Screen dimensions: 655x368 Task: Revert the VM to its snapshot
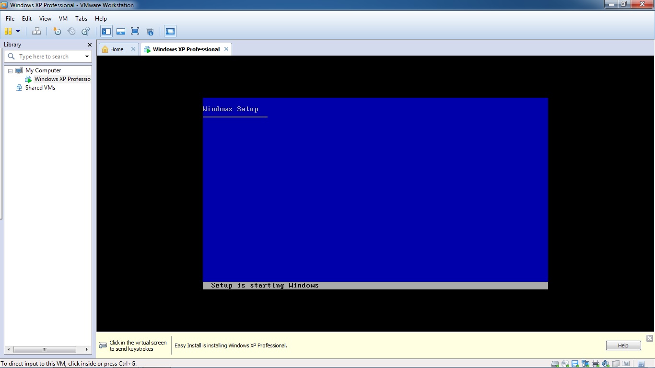point(71,31)
